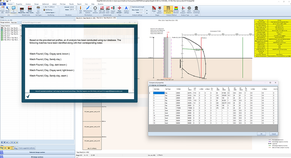The height and width of the screenshot is (158, 291).
Task: Select Move Model Elev. tool
Action: pos(22,10)
